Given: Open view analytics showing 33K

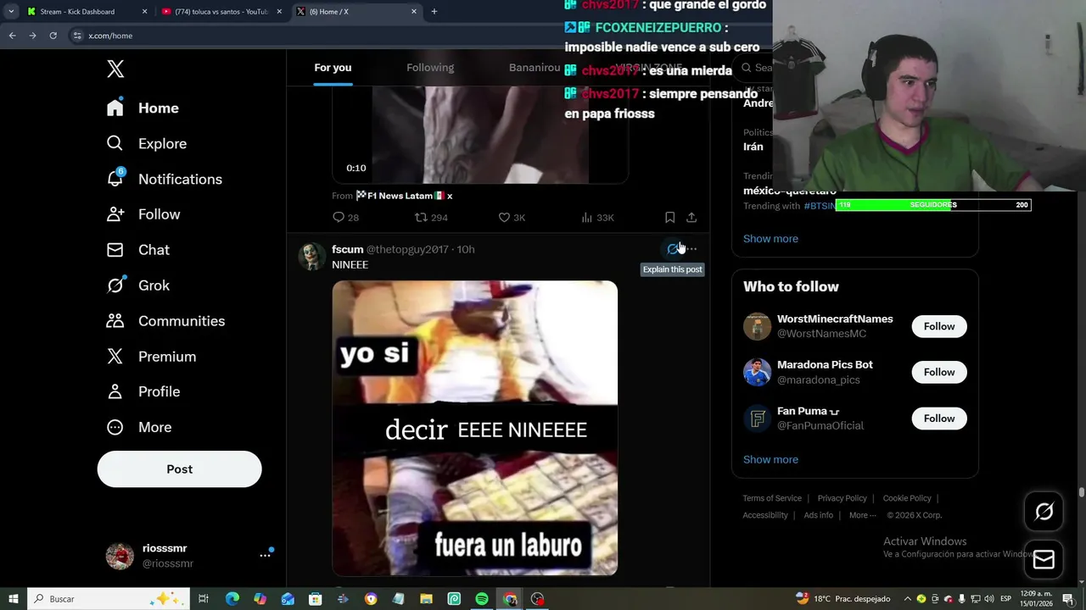Looking at the screenshot, I should (x=597, y=218).
